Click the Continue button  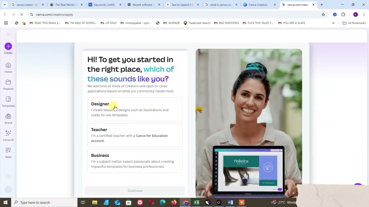pyautogui.click(x=135, y=191)
